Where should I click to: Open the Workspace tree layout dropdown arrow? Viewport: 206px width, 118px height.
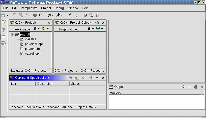tap(39, 29)
